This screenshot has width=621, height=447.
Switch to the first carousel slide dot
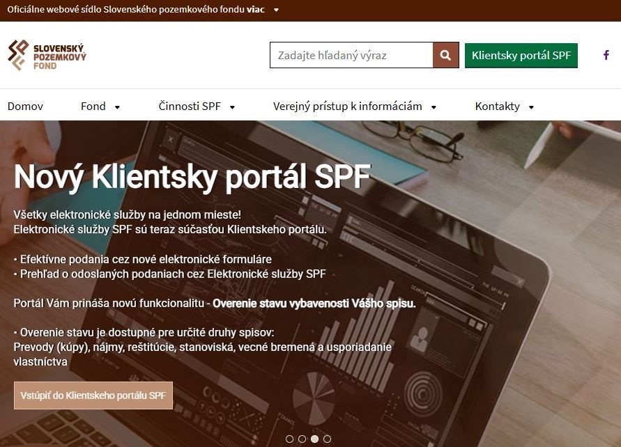click(x=289, y=439)
